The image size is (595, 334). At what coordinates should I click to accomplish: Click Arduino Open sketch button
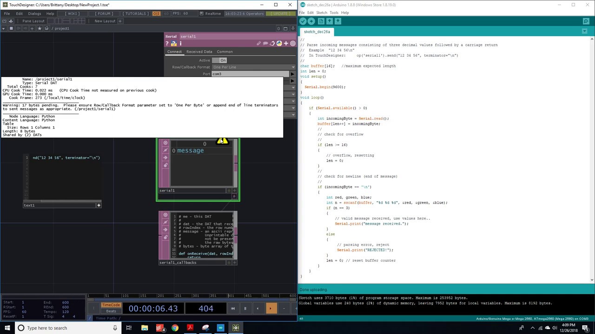click(x=330, y=21)
